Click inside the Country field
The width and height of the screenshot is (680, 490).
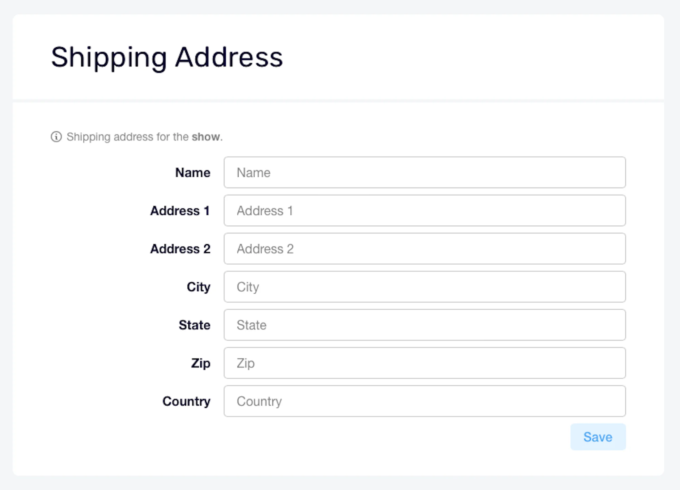[425, 401]
